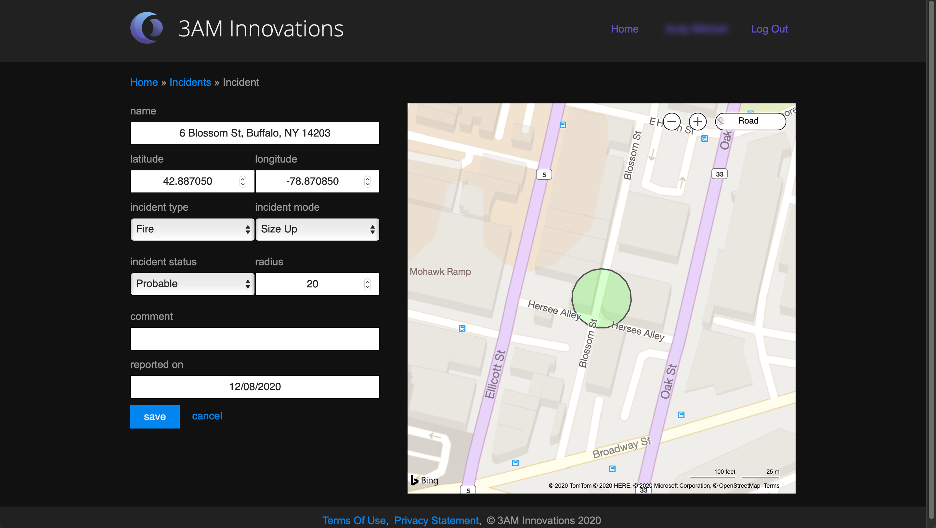The image size is (936, 528).
Task: Click the route 33 shield on Oak St
Action: 719,174
